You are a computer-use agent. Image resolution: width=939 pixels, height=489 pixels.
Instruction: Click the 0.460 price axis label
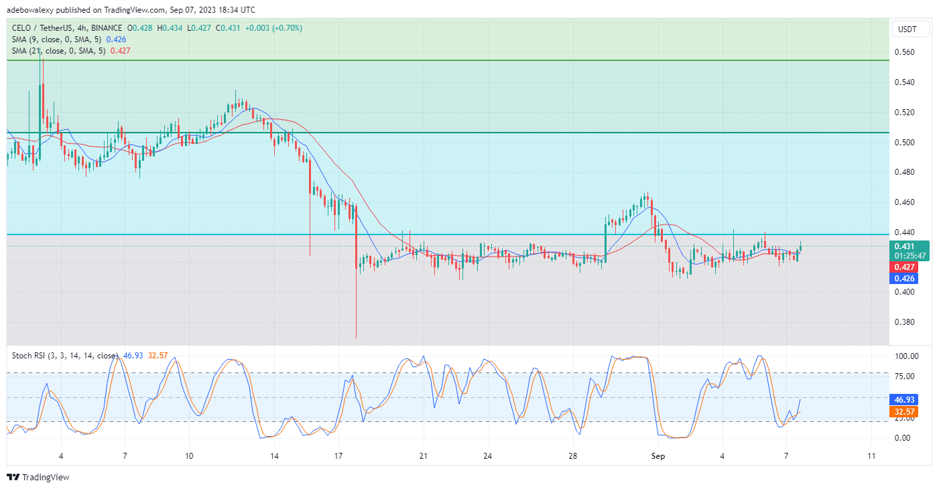905,202
